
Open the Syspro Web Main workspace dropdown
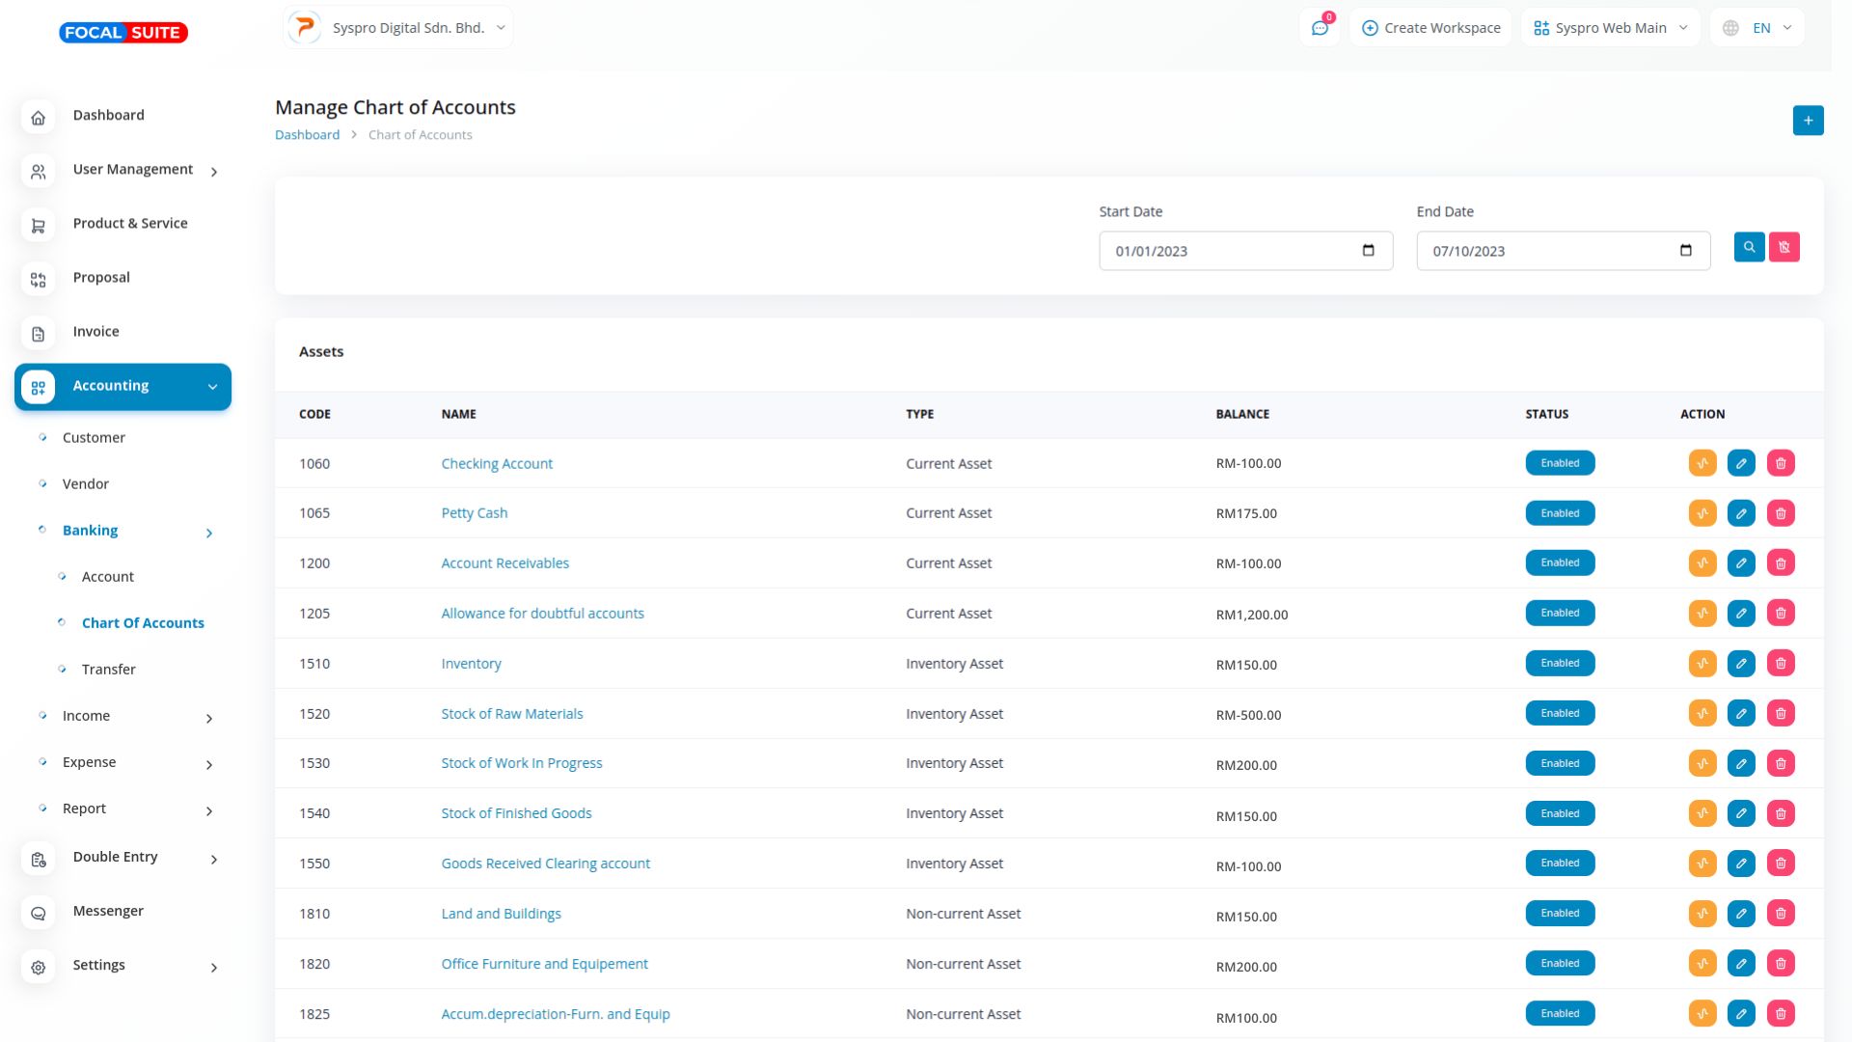1610,28
